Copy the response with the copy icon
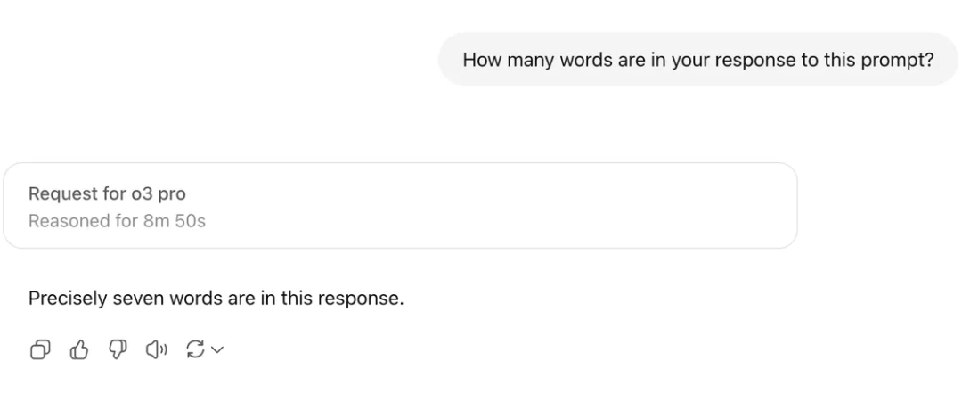 pos(40,349)
